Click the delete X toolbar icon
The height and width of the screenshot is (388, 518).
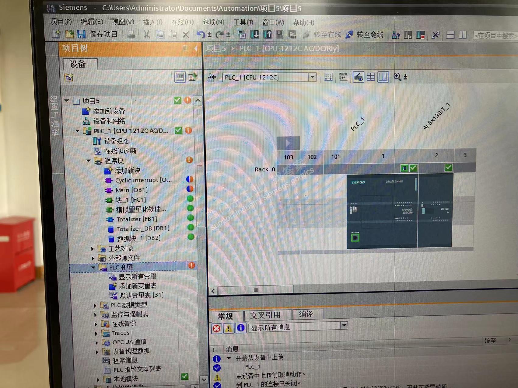tap(186, 35)
